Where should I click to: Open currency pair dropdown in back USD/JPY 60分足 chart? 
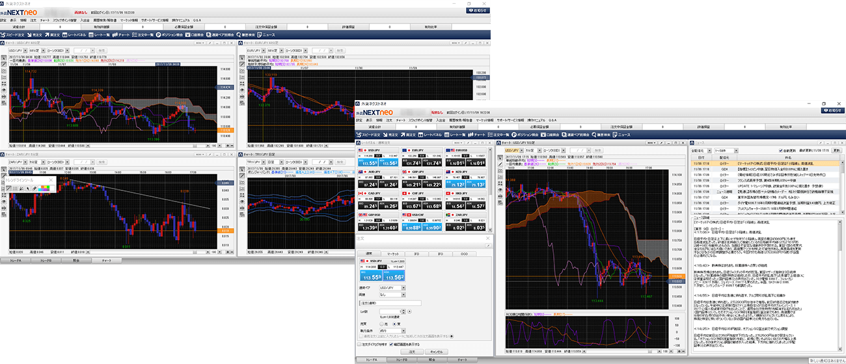tap(18, 51)
